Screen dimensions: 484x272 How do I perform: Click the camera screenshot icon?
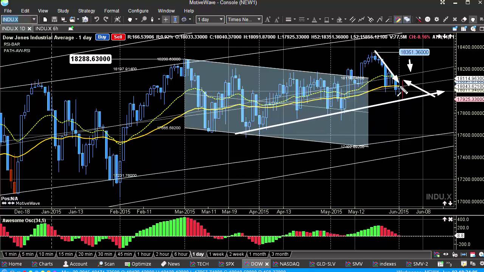tap(85, 19)
